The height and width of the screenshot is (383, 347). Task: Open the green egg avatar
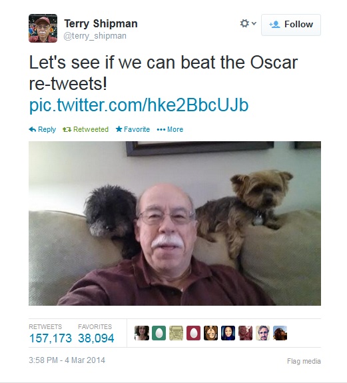[159, 333]
